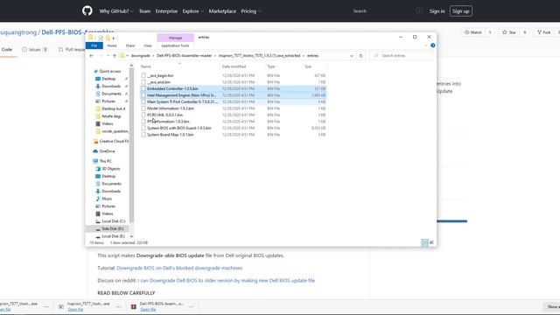Open 3D Objects folder
The width and height of the screenshot is (560, 315).
point(111,169)
